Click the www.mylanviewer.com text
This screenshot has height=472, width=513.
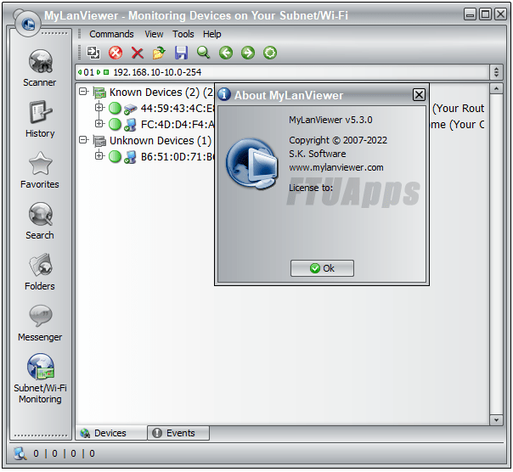pyautogui.click(x=336, y=167)
